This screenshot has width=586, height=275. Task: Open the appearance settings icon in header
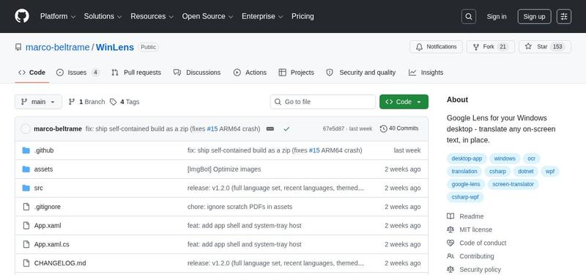(564, 16)
